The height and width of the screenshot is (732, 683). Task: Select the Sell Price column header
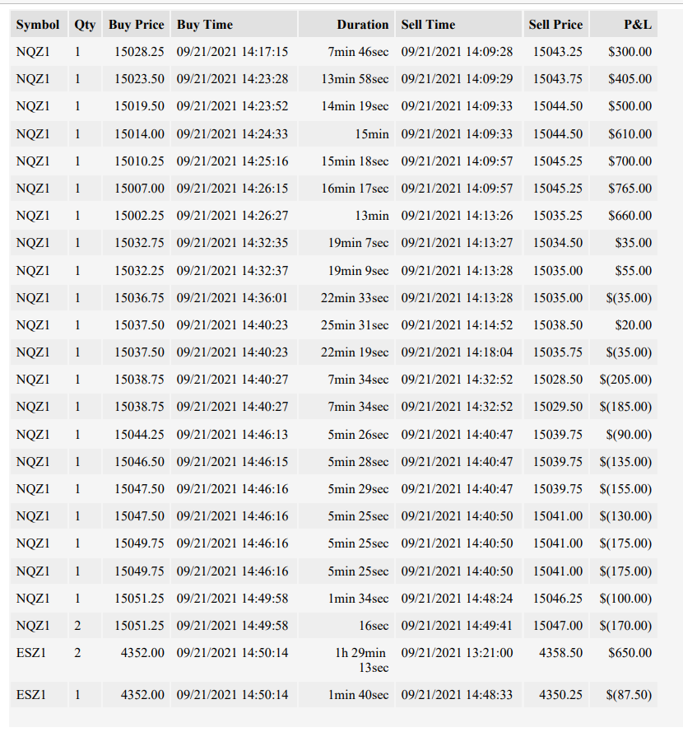click(555, 24)
